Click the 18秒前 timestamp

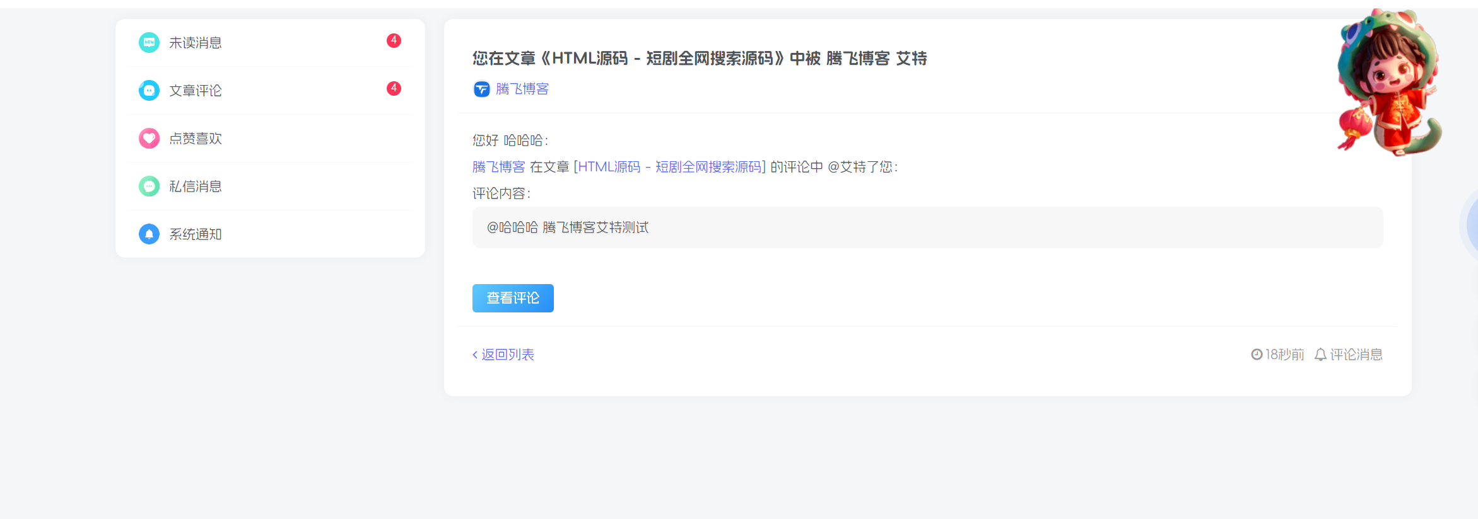coord(1285,355)
